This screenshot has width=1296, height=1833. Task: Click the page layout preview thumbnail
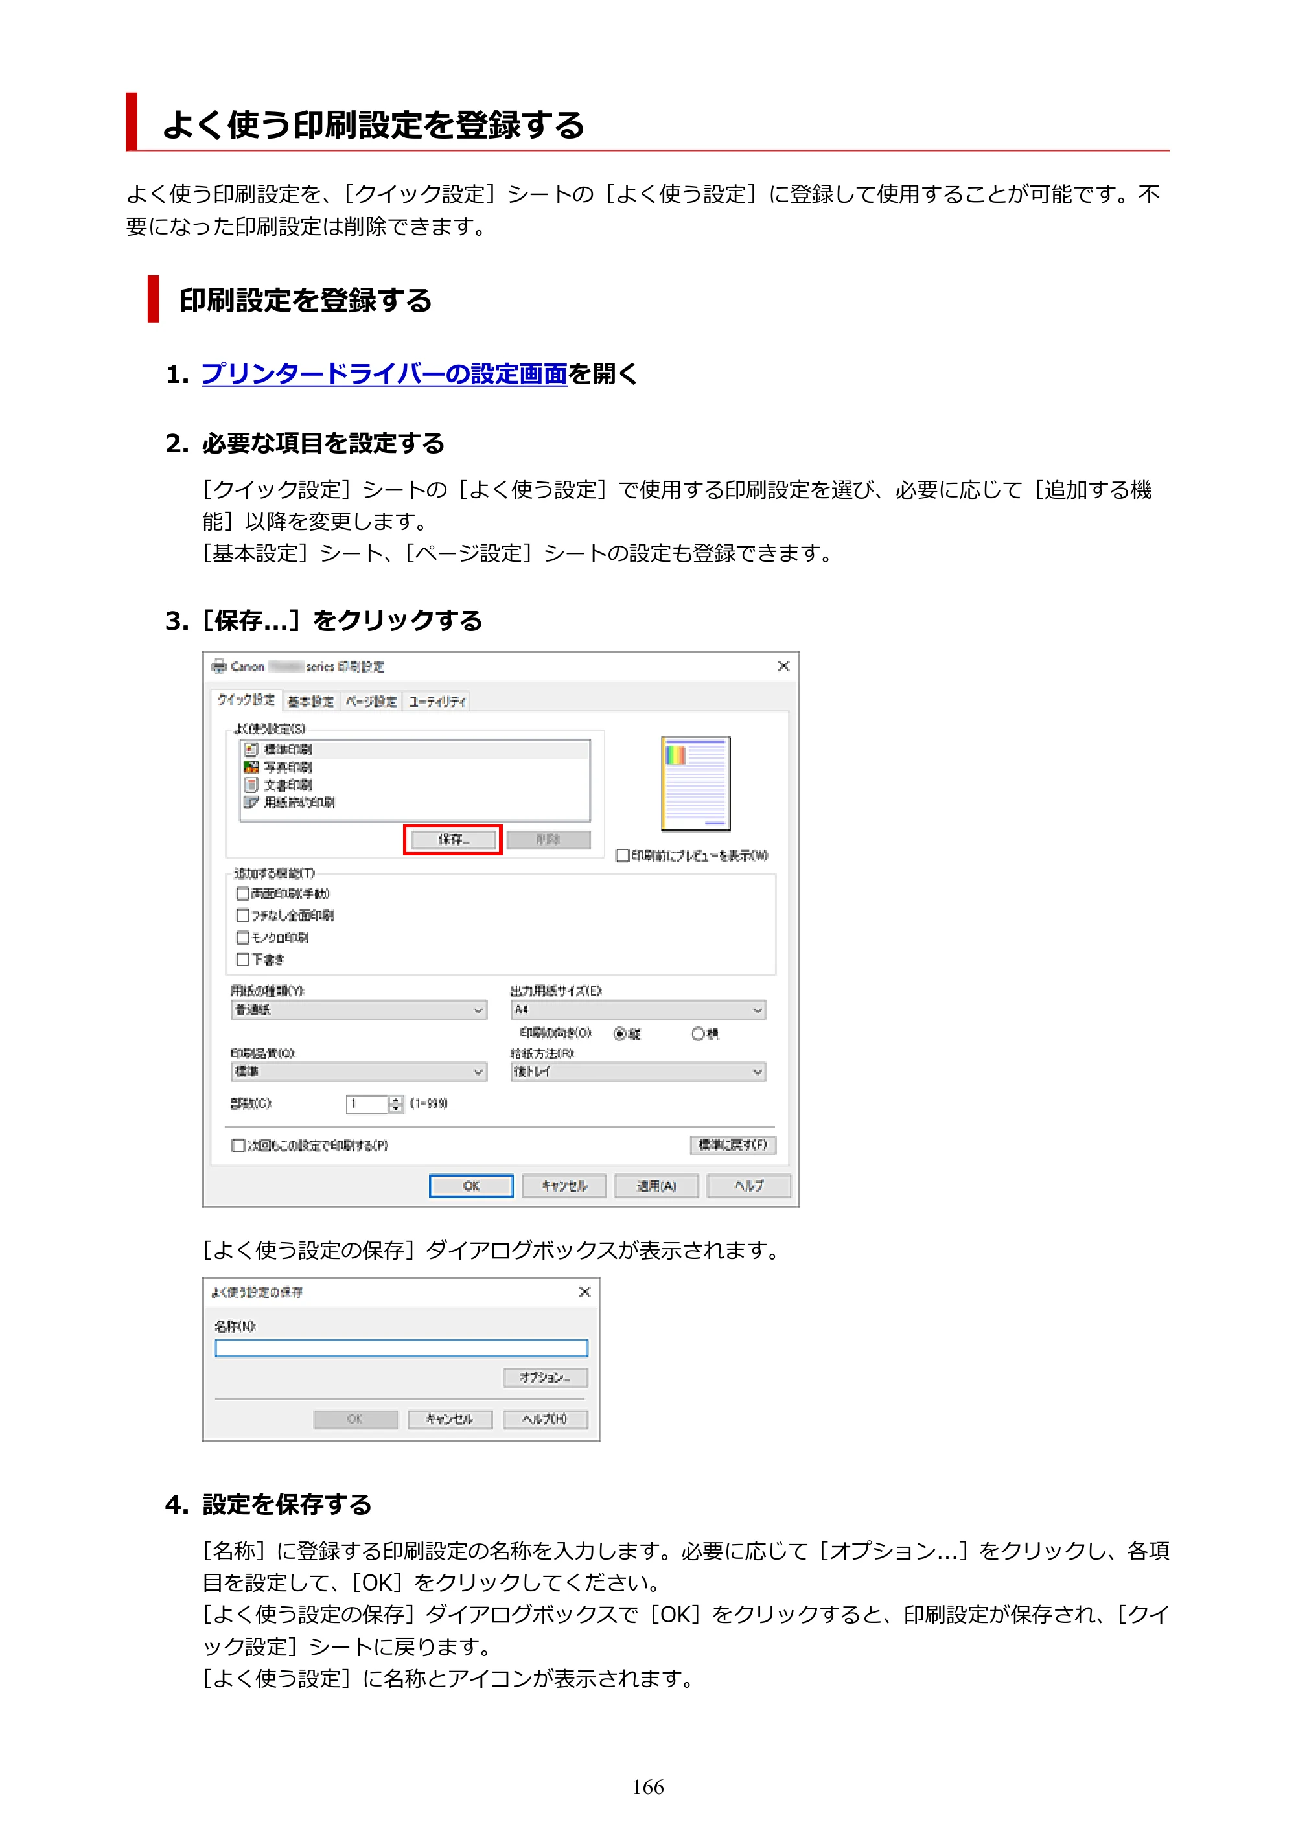695,784
